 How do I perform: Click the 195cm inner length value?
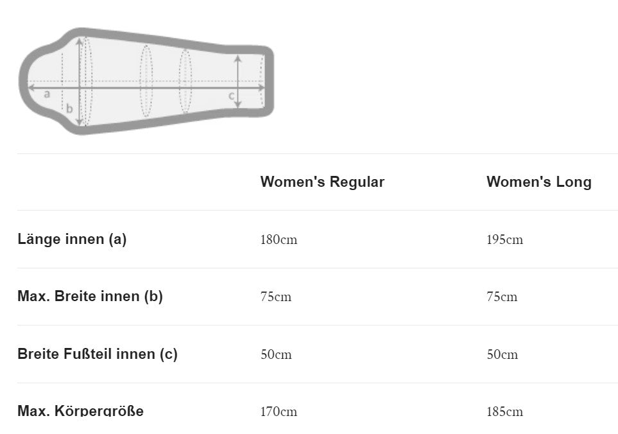504,240
